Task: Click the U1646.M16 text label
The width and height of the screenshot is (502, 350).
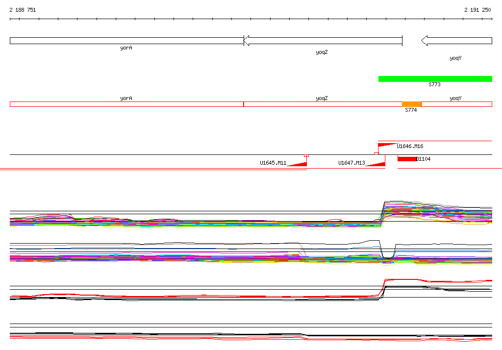Action: click(410, 146)
